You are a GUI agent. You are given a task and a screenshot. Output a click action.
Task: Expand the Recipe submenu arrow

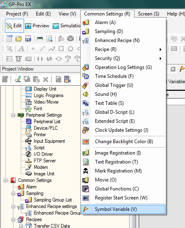pos(161,49)
